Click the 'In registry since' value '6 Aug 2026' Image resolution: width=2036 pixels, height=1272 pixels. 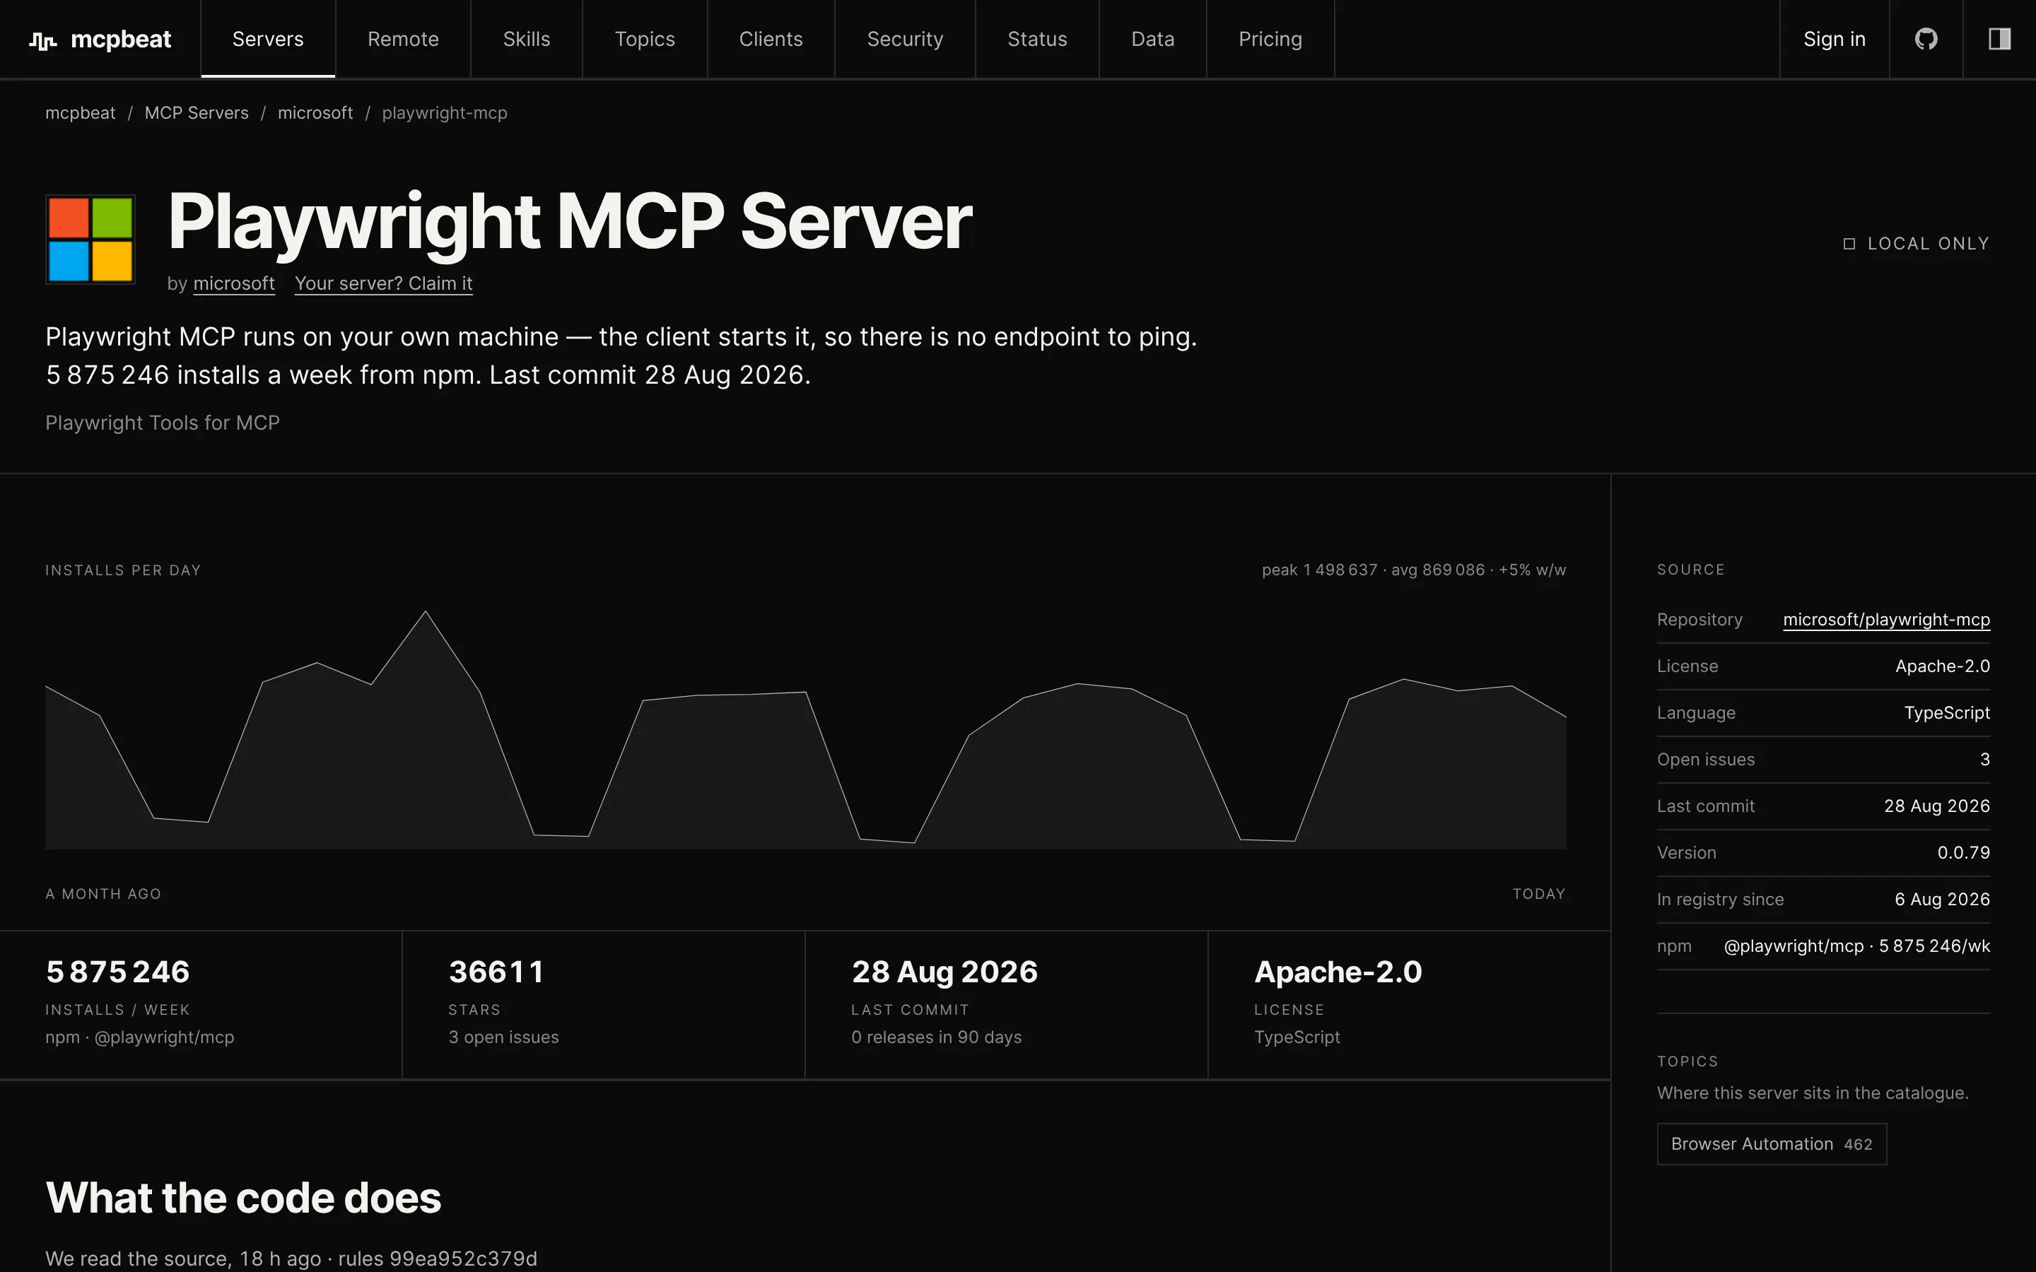pos(1942,900)
